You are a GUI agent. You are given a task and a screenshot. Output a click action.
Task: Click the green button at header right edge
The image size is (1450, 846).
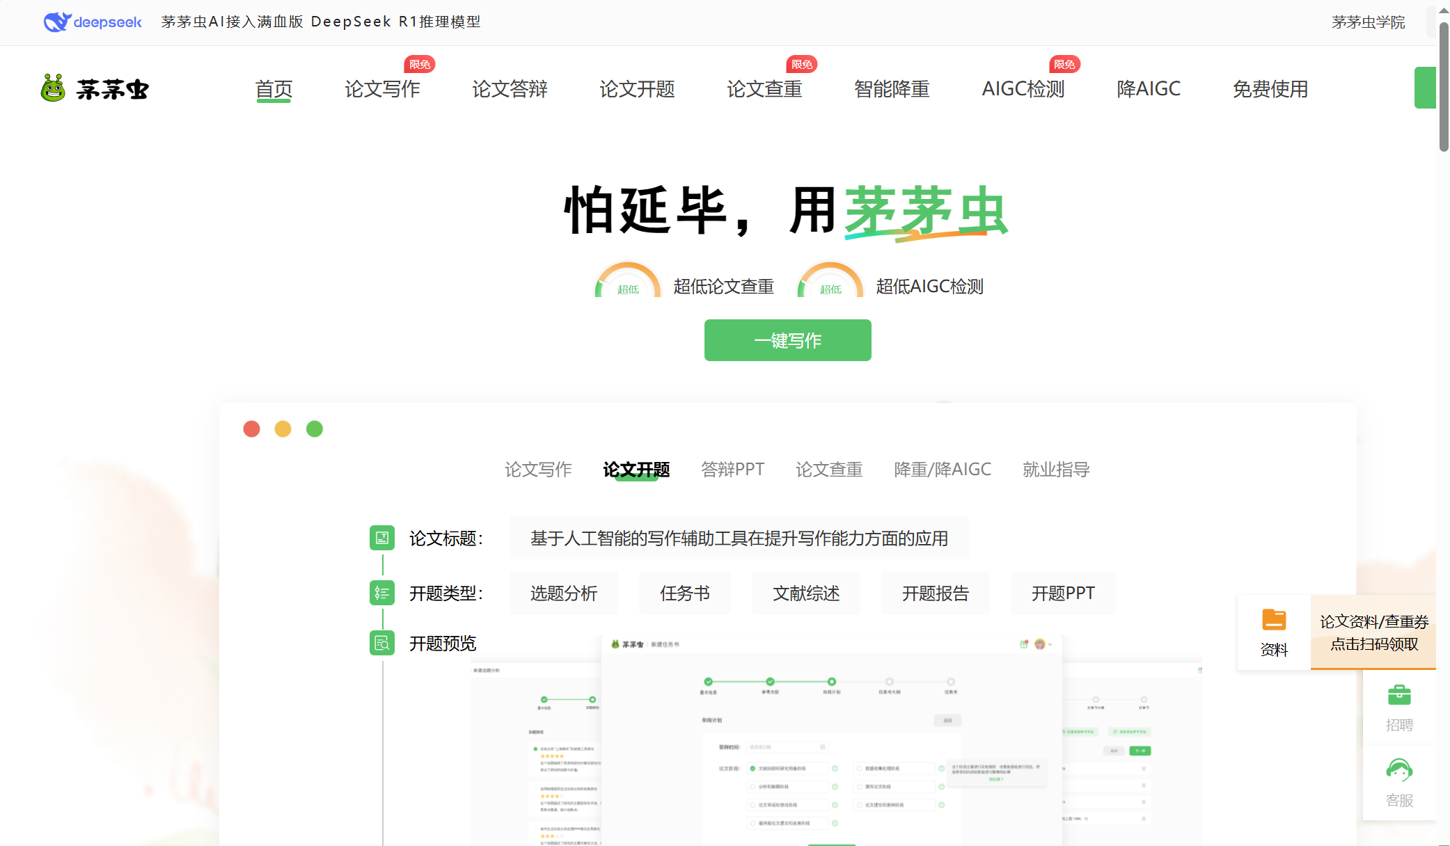[x=1425, y=88]
